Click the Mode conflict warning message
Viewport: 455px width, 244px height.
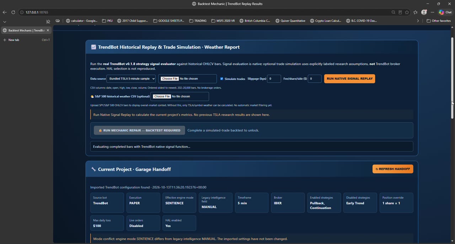click(252, 239)
